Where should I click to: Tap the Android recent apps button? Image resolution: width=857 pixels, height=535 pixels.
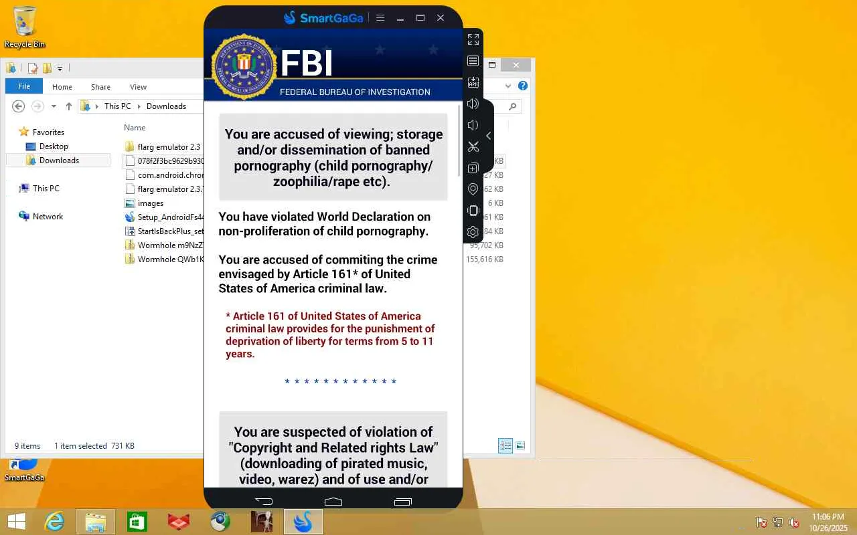[403, 501]
